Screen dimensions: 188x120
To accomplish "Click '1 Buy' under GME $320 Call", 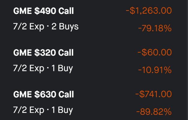I will [62, 68].
